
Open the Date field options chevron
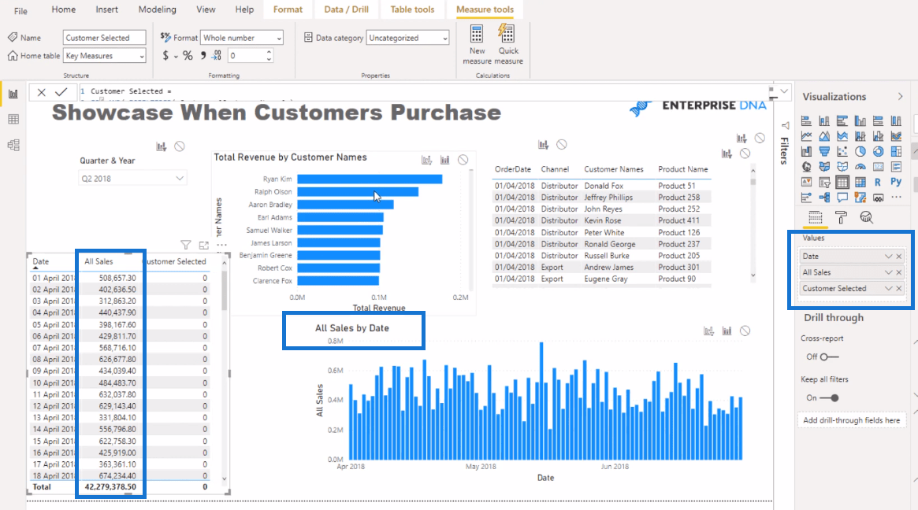(x=888, y=256)
